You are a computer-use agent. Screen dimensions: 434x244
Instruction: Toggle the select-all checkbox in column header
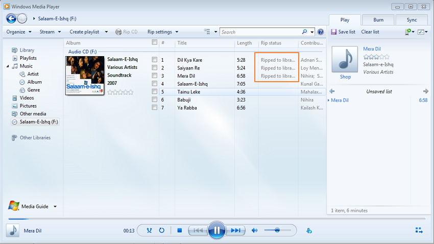click(155, 43)
